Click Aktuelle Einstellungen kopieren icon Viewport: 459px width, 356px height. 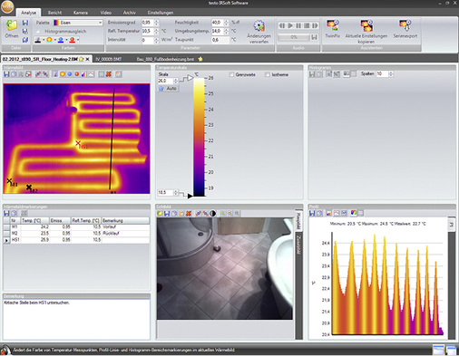[366, 25]
